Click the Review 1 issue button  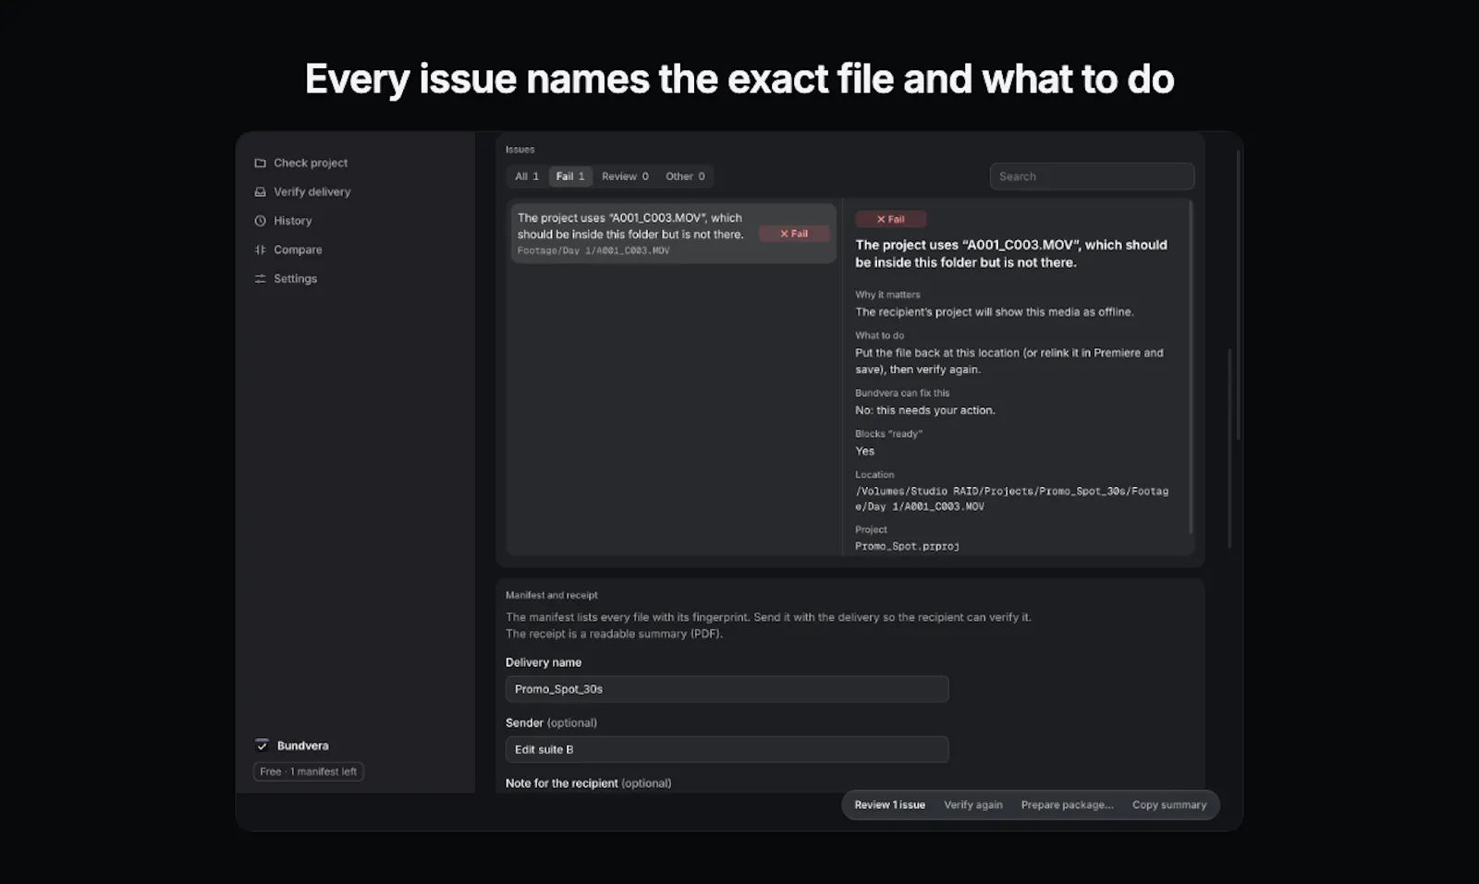click(x=889, y=805)
